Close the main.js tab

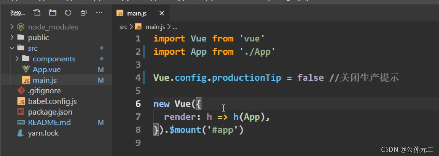(x=162, y=13)
